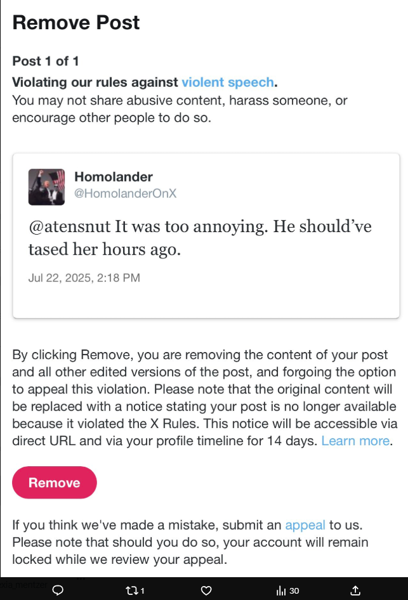Click the view count number 30

[x=294, y=591]
